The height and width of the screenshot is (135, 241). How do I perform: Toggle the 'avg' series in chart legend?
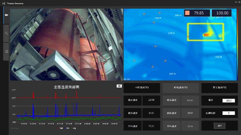click(73, 128)
